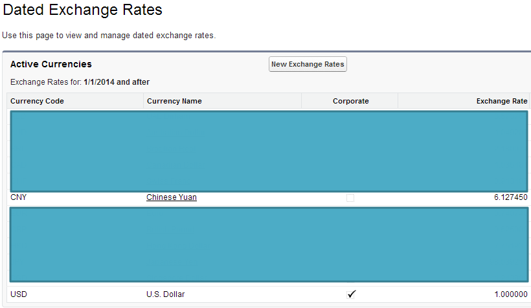Click the Currency Name column header
Screen dimensions: 531x308
click(174, 101)
